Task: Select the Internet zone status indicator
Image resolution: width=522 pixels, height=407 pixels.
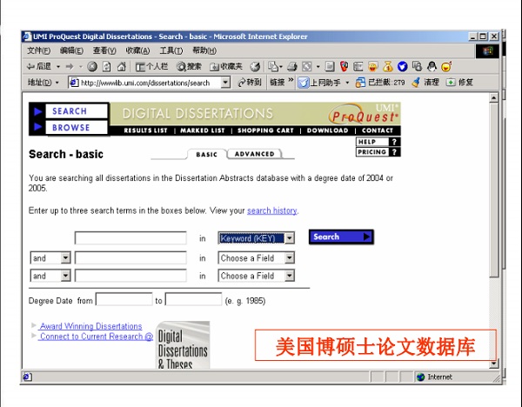Action: pos(434,377)
